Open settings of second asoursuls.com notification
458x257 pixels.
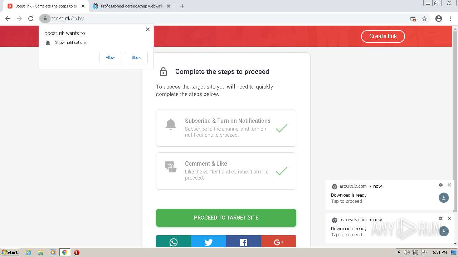(441, 218)
